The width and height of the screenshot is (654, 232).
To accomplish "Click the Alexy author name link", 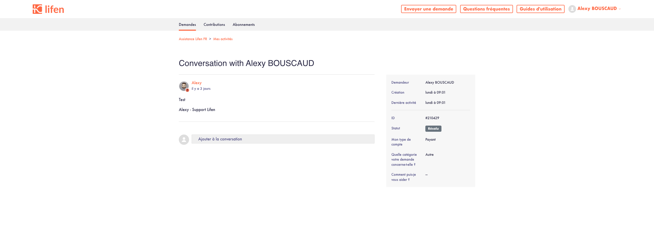I will click(x=196, y=83).
